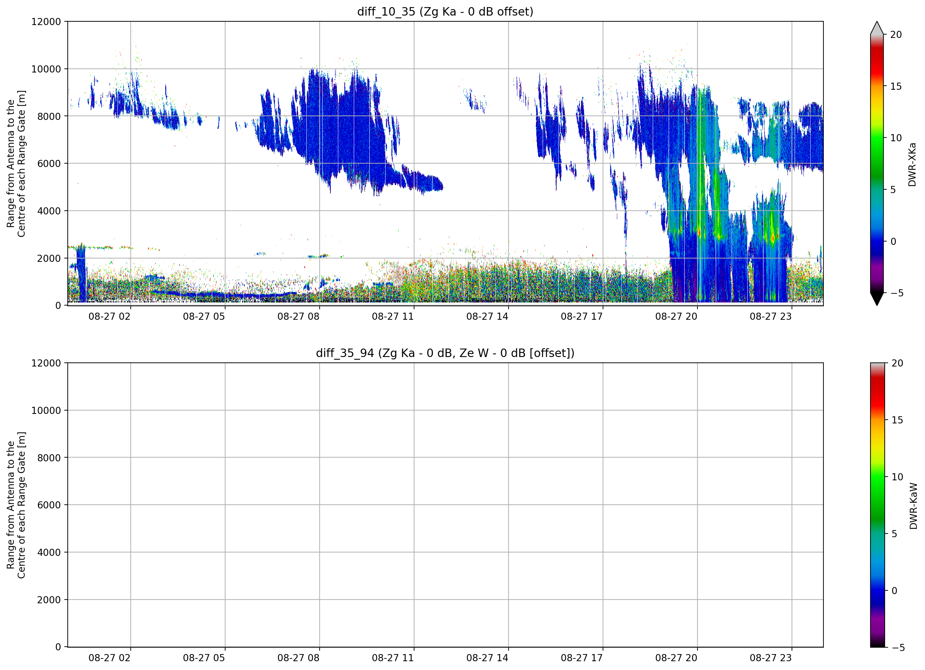The height and width of the screenshot is (670, 925).
Task: Click x tick '08-27 20' under the diff_35_94 plot
Action: tap(676, 658)
